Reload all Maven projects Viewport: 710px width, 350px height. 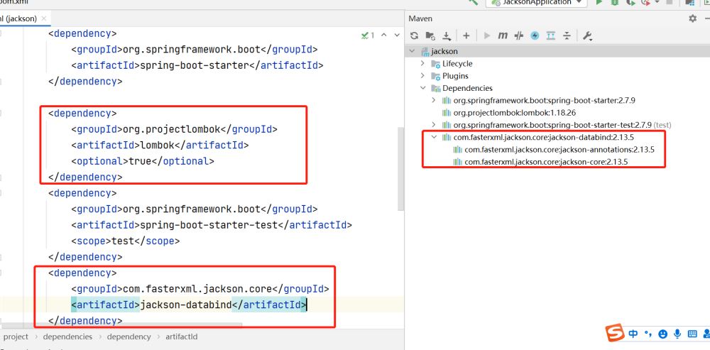(414, 35)
